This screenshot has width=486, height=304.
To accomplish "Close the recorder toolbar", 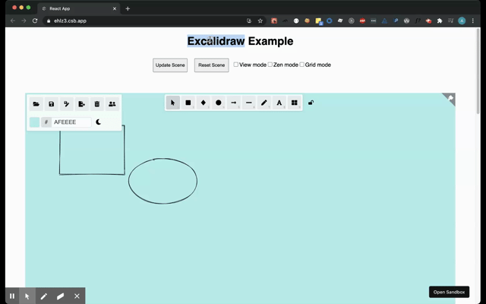I will 77,296.
